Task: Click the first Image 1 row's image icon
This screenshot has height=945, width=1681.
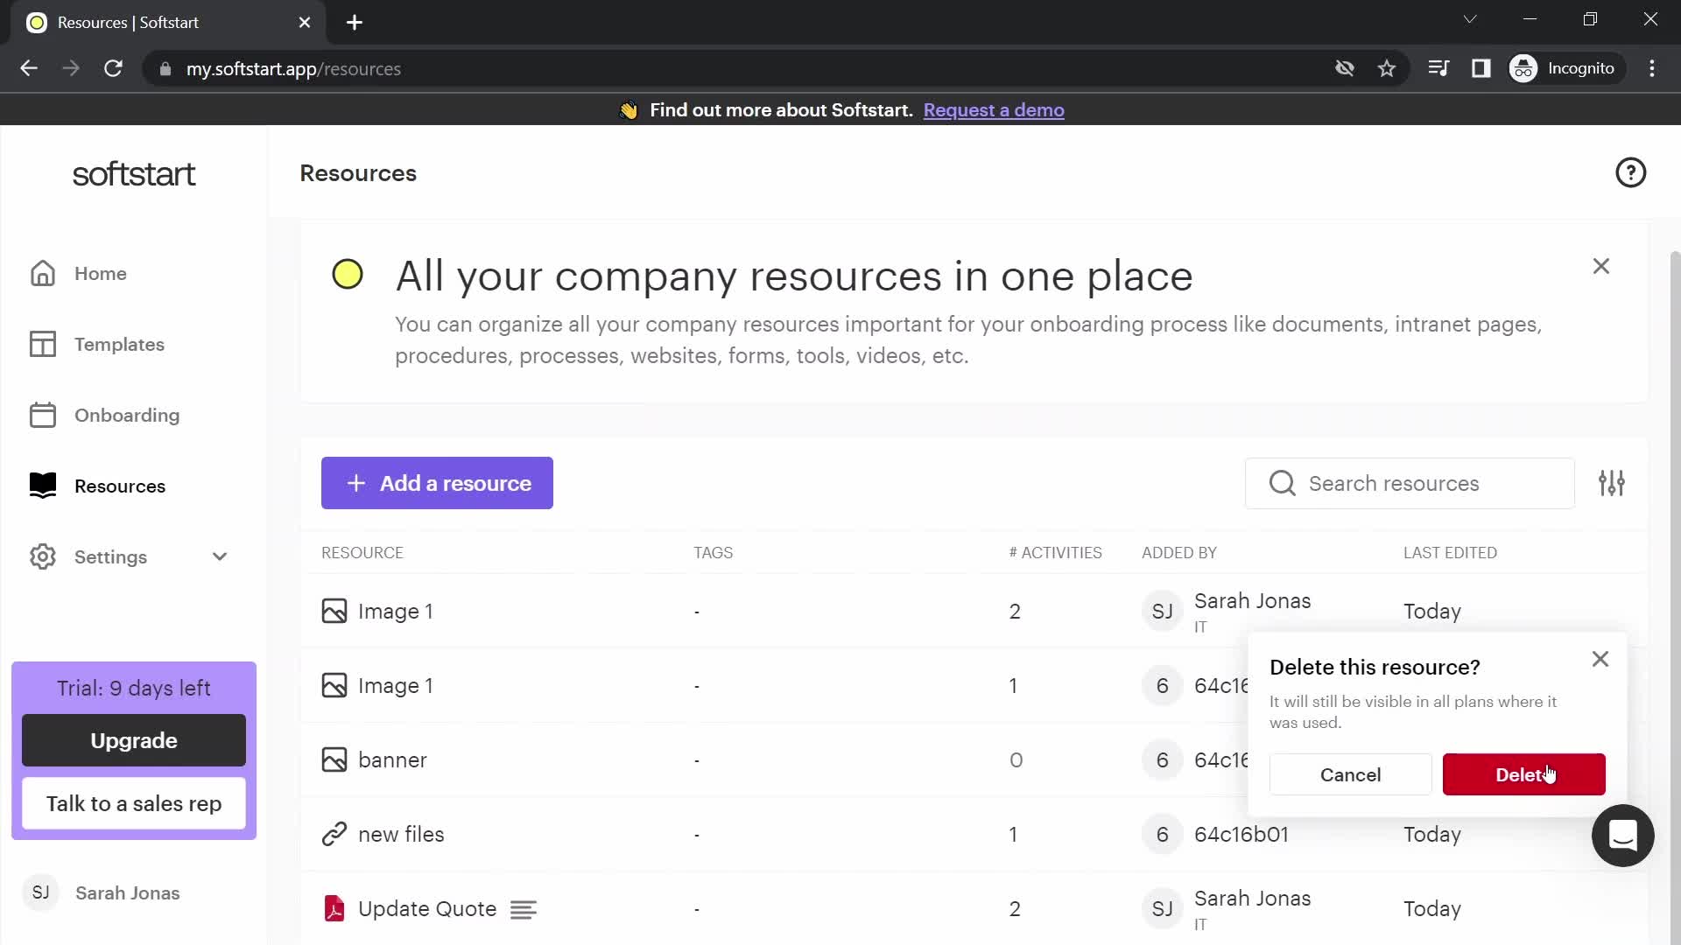Action: point(334,611)
